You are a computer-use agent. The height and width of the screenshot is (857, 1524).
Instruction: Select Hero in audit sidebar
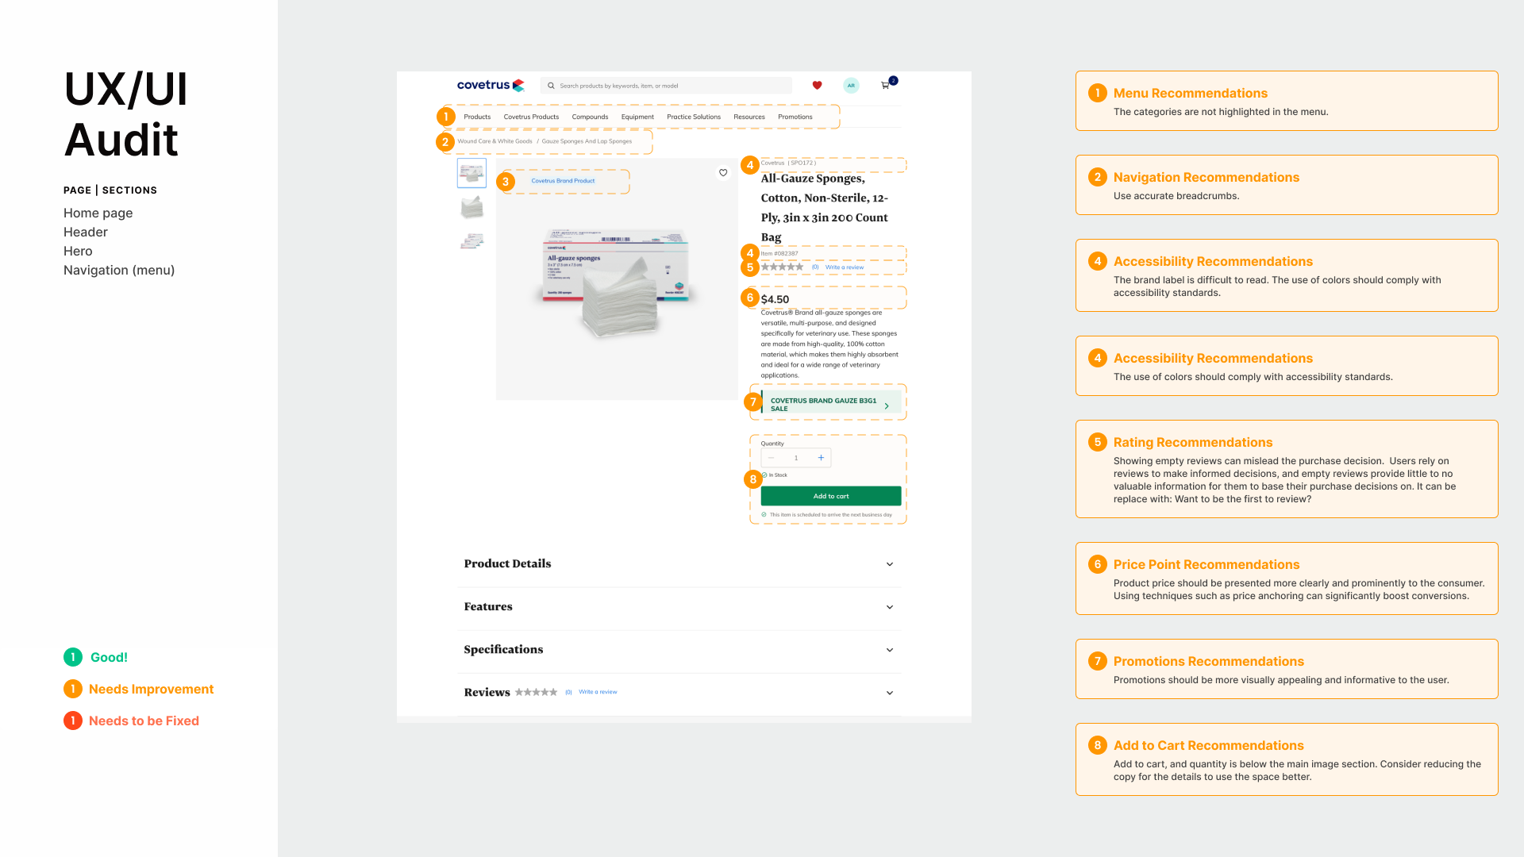coord(78,251)
